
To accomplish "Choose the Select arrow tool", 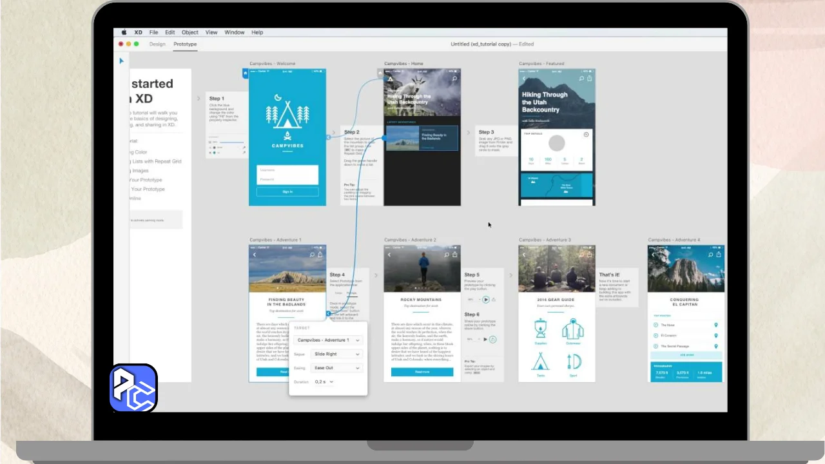I will pos(121,61).
